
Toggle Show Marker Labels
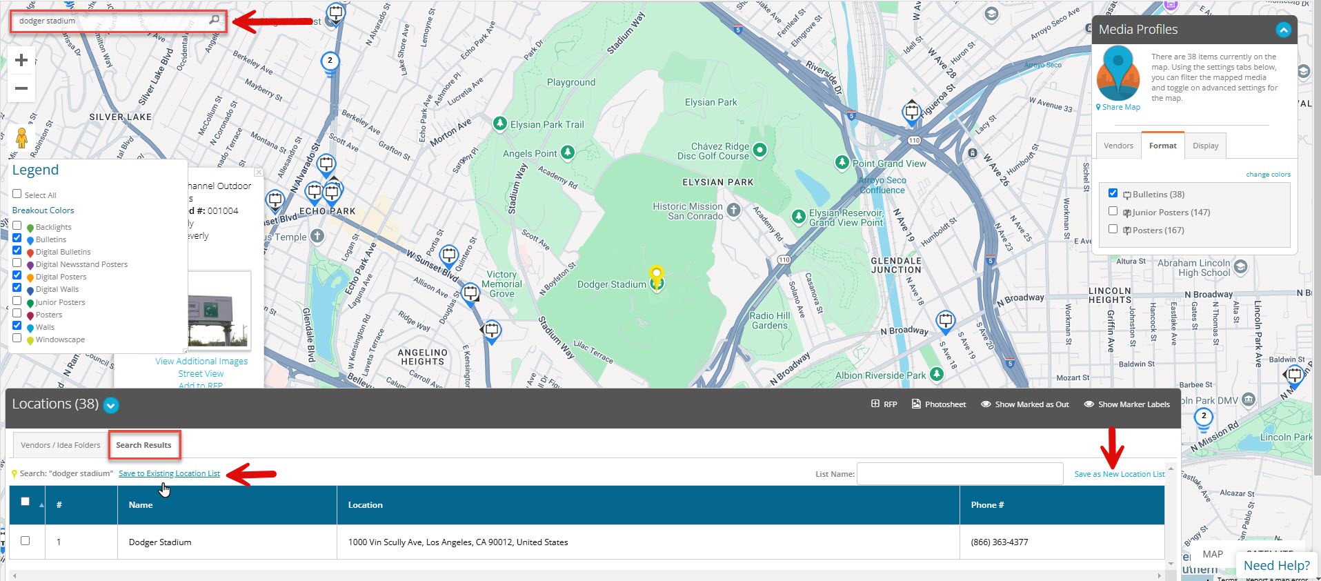[x=1126, y=404]
